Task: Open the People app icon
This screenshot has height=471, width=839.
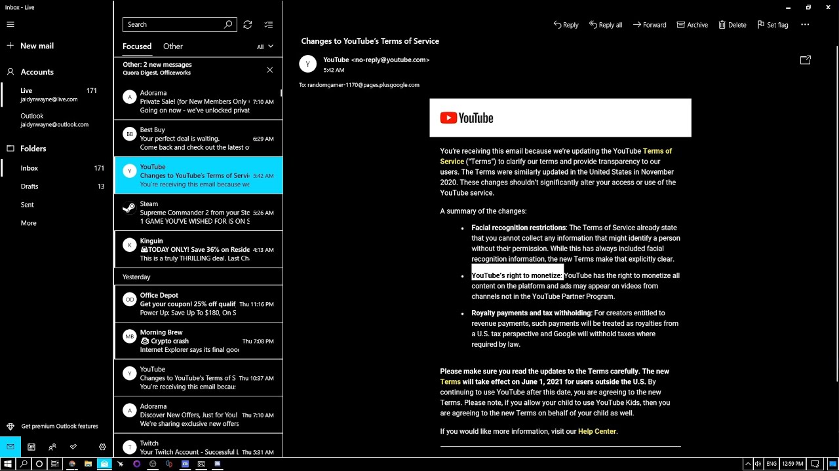Action: pyautogui.click(x=52, y=447)
